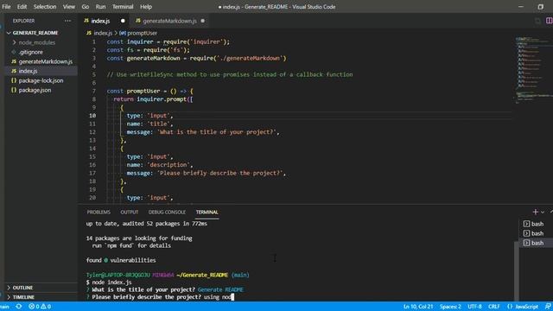Open the Edit menu
Viewport: 553px width, 311px height.
(22, 7)
